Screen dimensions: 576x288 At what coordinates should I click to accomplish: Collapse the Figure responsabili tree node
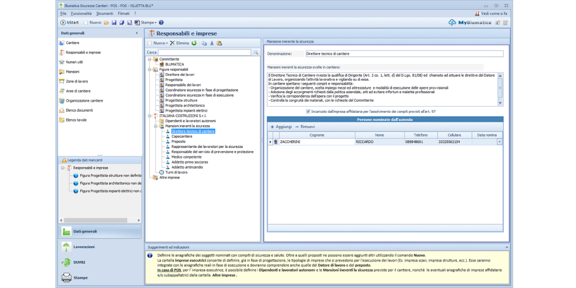pyautogui.click(x=150, y=70)
